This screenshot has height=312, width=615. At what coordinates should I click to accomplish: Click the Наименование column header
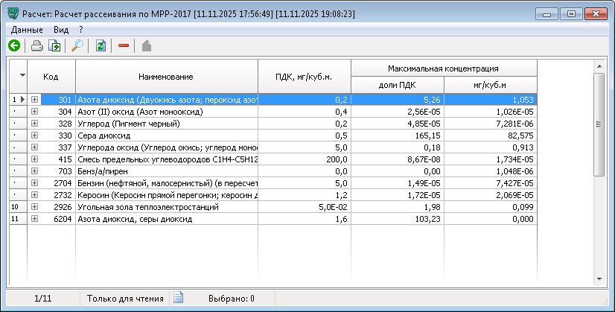coord(166,77)
